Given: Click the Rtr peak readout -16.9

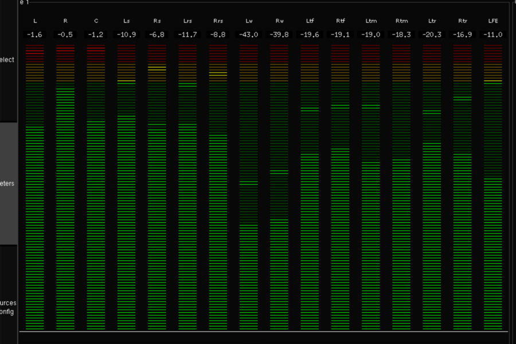Looking at the screenshot, I should point(462,35).
